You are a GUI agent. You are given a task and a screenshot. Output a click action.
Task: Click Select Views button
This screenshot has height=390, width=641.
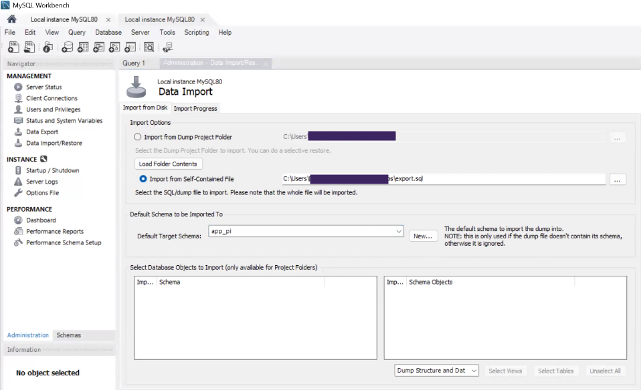505,371
